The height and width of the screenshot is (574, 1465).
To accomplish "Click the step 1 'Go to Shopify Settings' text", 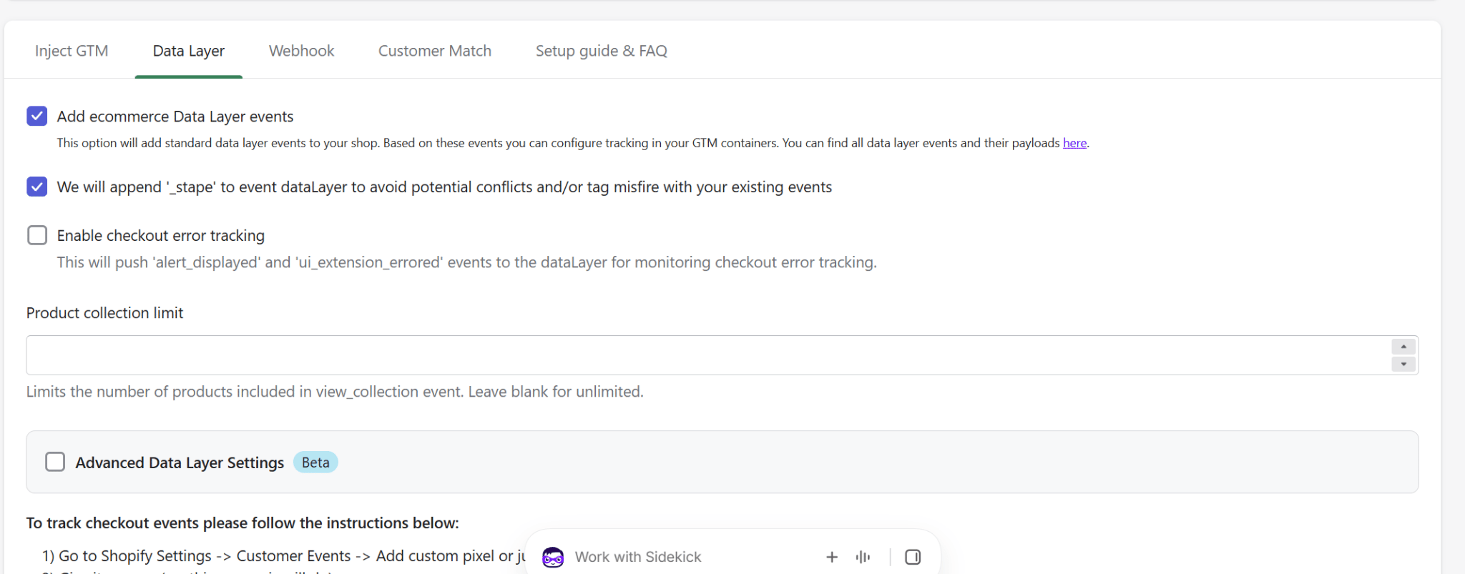I will (284, 556).
